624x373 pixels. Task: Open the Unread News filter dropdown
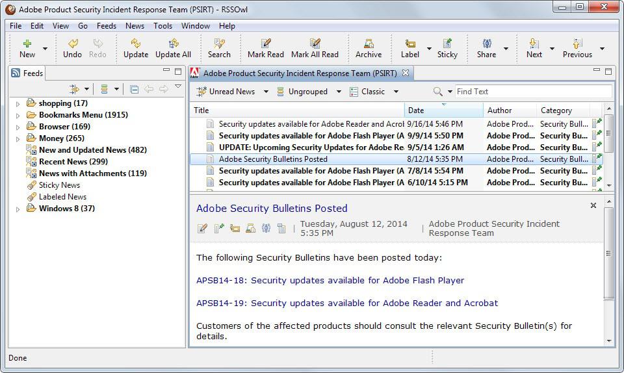[x=266, y=92]
